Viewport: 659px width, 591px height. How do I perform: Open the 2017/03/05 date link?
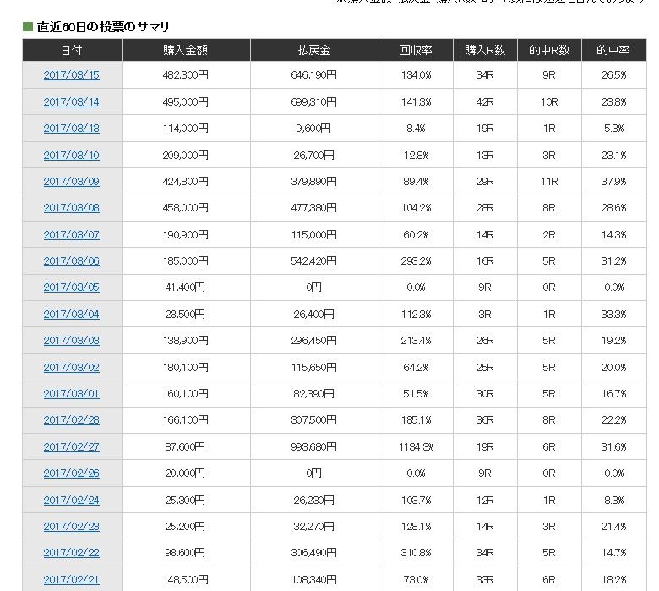tap(72, 287)
